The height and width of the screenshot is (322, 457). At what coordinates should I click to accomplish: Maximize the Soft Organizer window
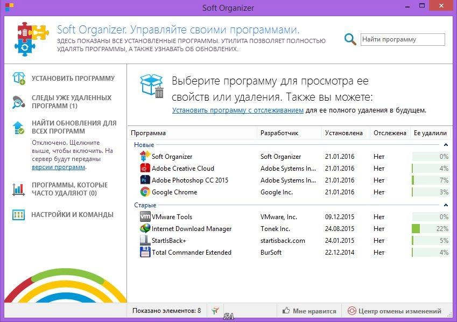point(422,5)
